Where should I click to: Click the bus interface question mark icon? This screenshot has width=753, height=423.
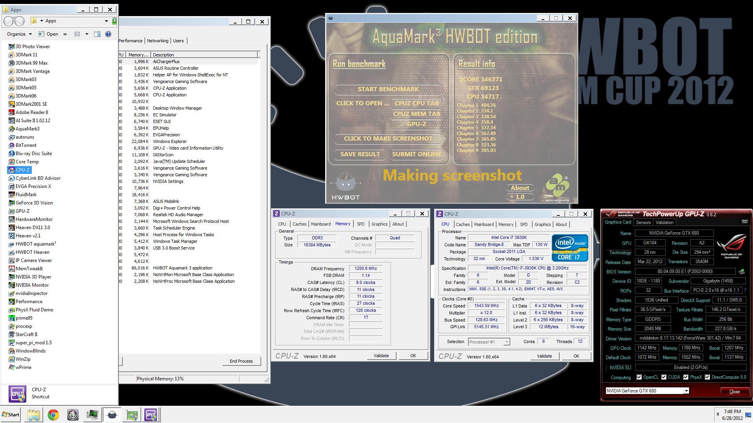coord(745,291)
